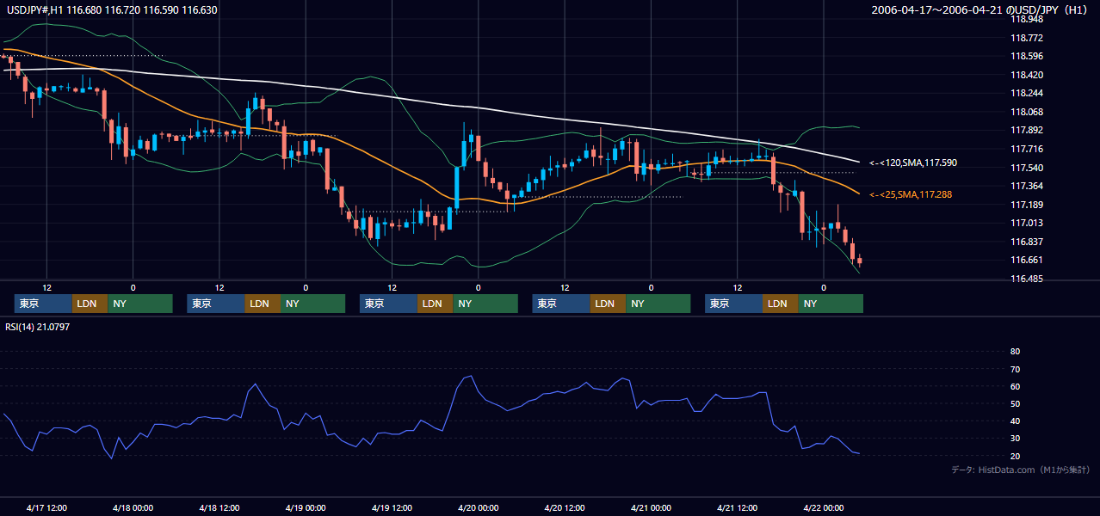Select the 4/17 12:00 time axis label

pos(46,507)
